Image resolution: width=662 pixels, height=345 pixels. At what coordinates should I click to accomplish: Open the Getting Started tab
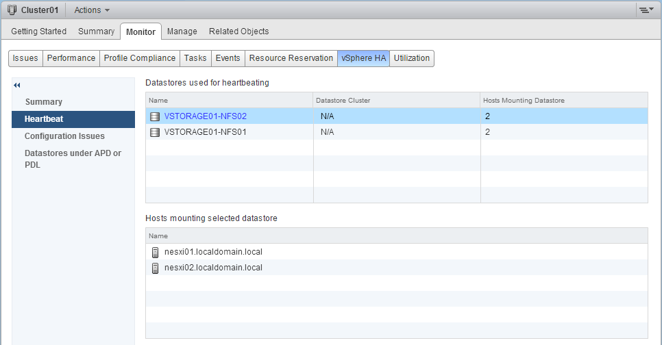(38, 31)
